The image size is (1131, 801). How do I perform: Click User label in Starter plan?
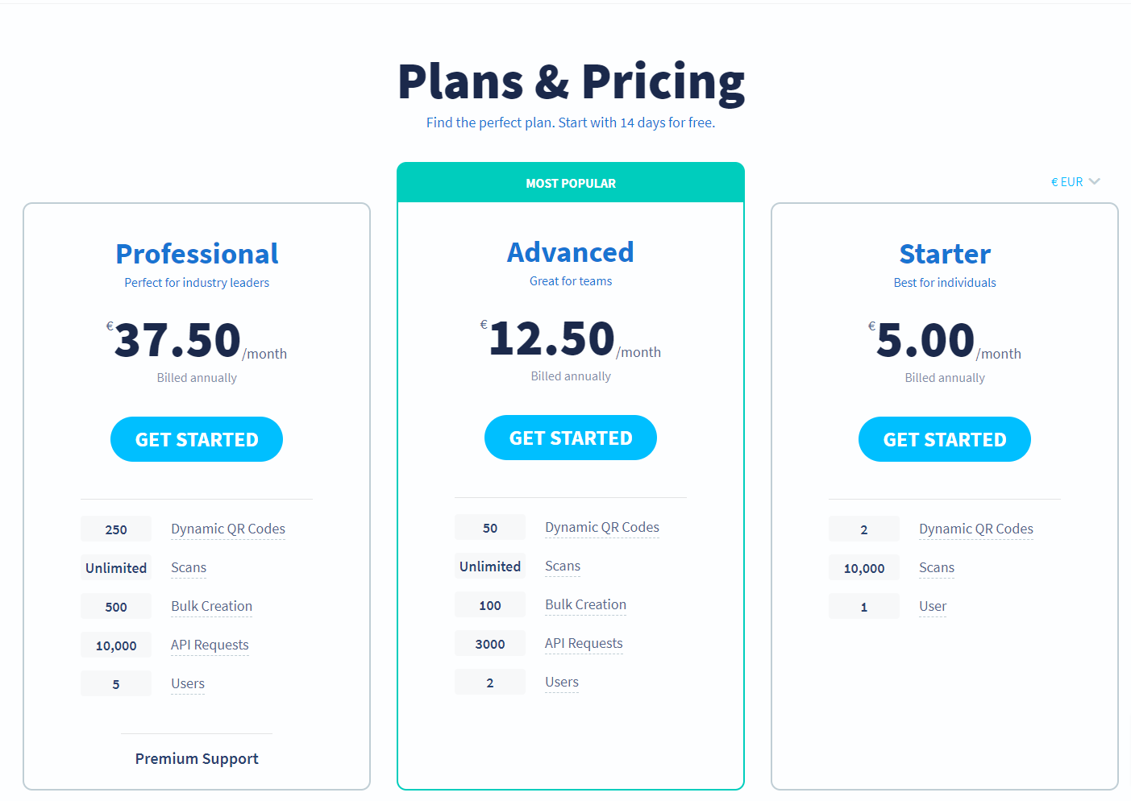pos(933,606)
